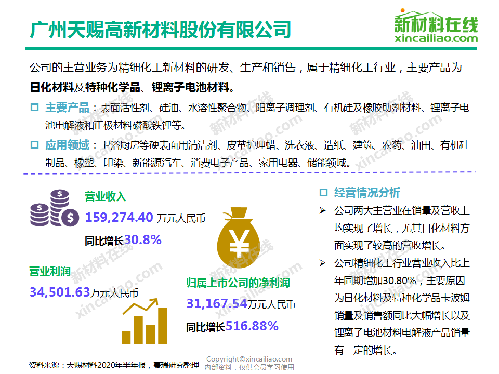
Task: Click the 营业收入 label
Action: [106, 196]
